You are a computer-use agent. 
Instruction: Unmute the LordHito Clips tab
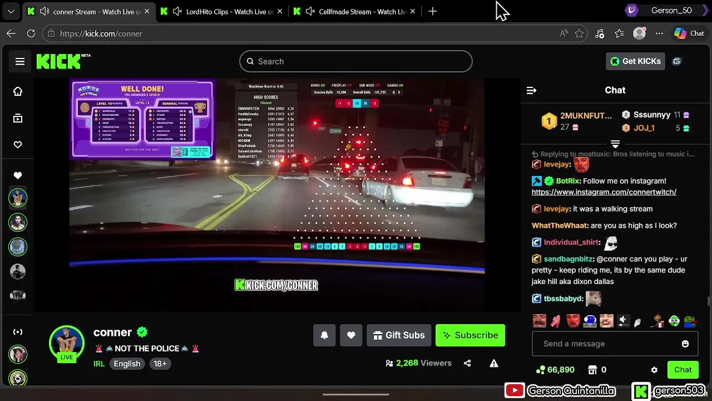[x=177, y=11]
